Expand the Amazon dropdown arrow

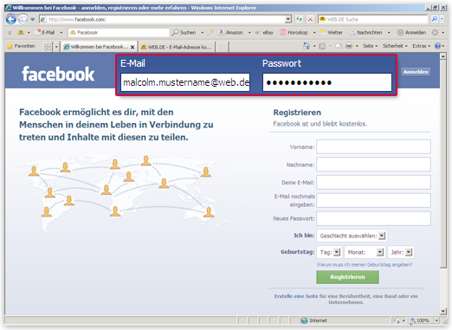pyautogui.click(x=249, y=33)
